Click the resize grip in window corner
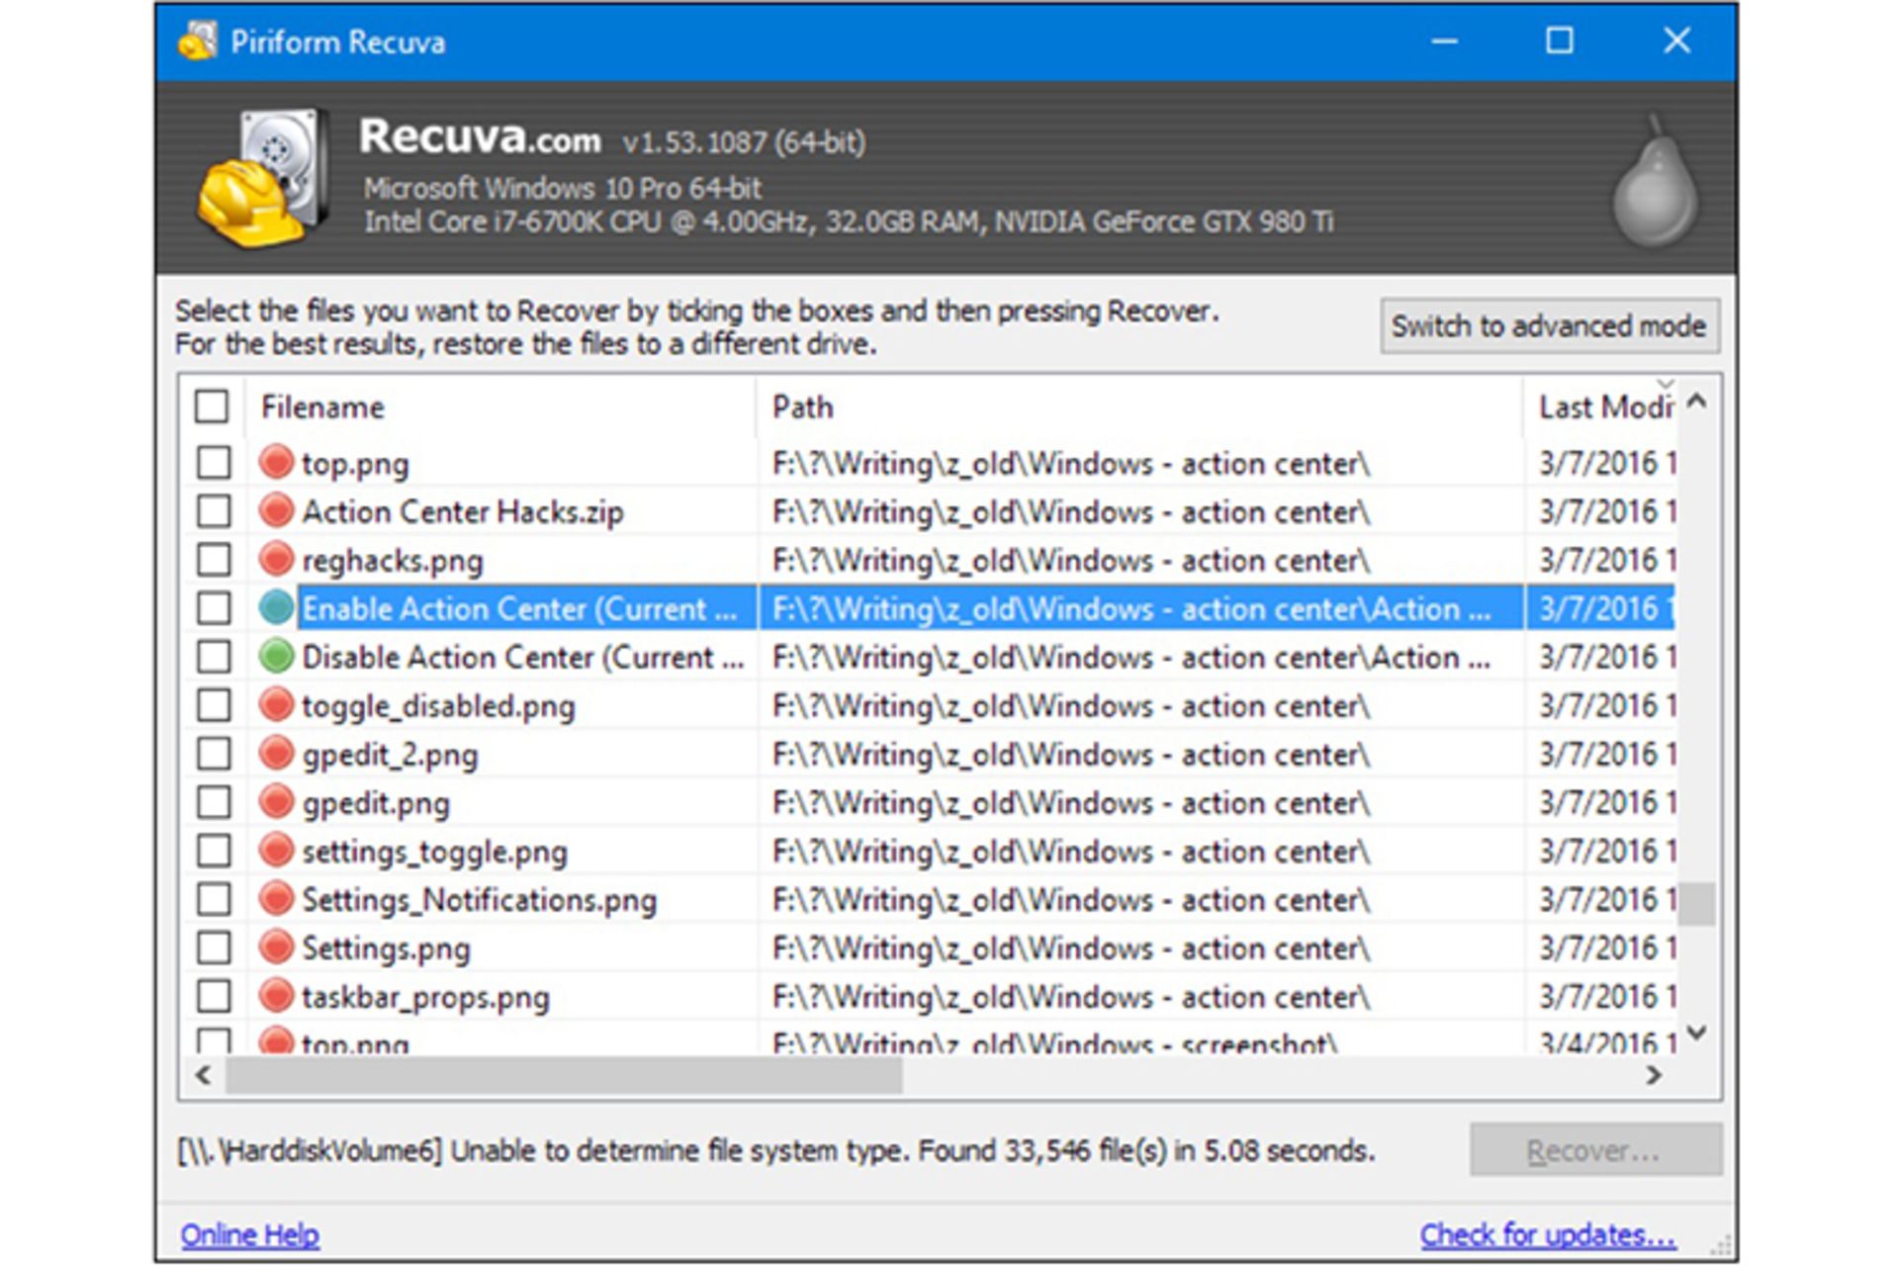The height and width of the screenshot is (1266, 1899). pos(1722,1246)
